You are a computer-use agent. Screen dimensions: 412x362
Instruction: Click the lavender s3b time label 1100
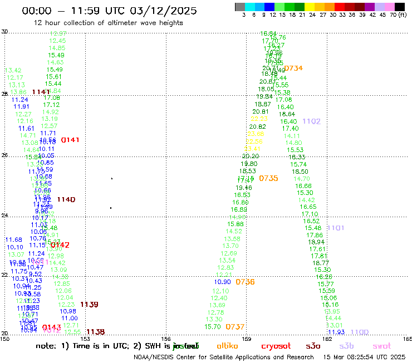360,332
